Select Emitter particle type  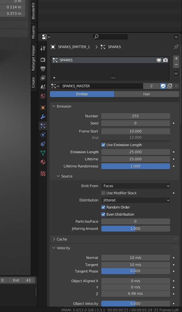pyautogui.click(x=82, y=94)
